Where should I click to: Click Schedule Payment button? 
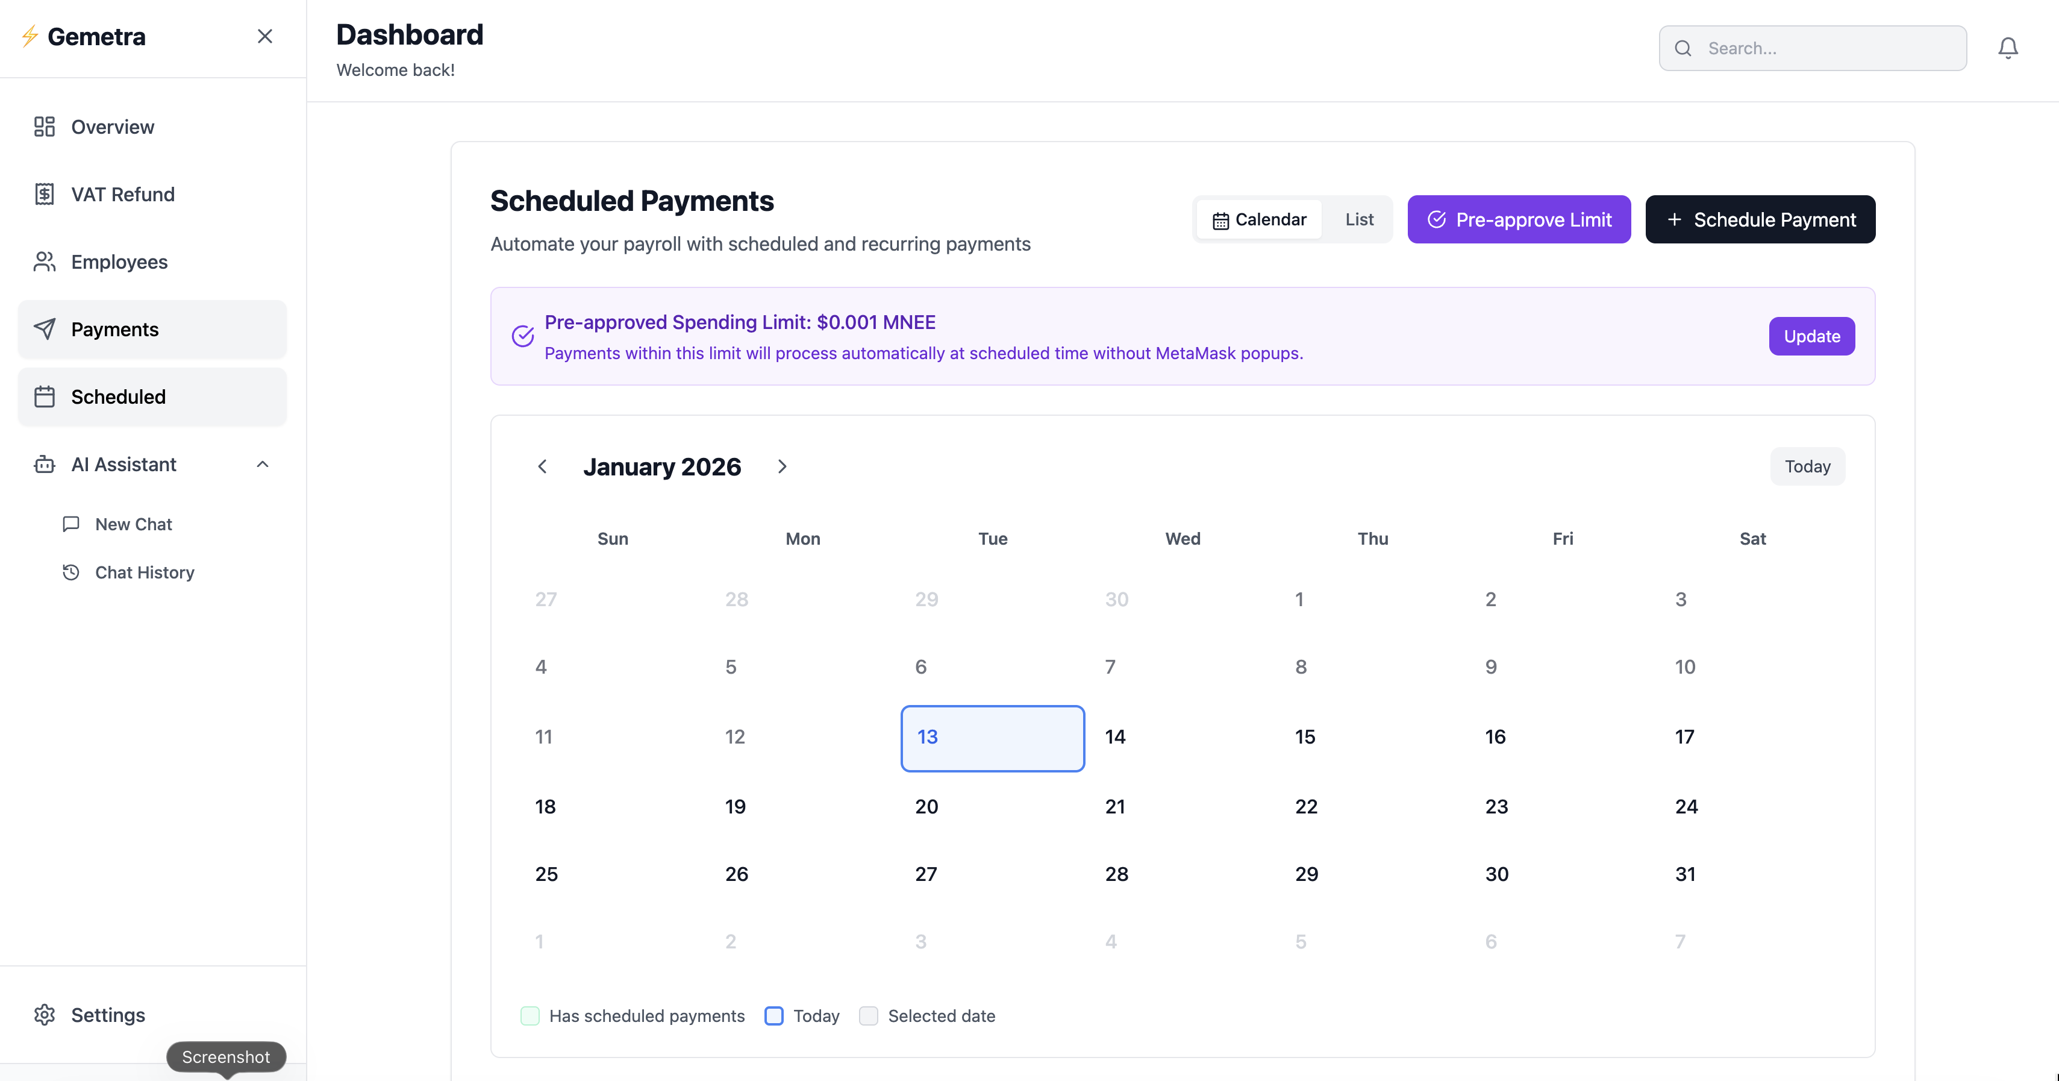point(1760,219)
